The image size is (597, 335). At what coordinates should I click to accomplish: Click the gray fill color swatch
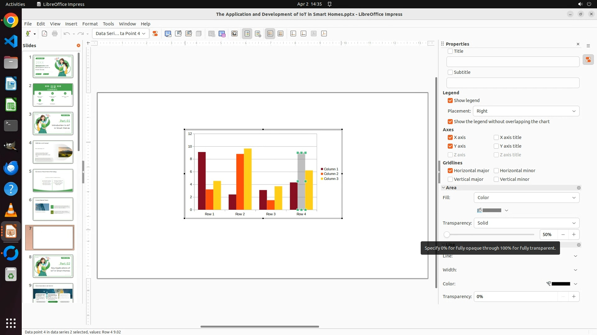tap(491, 210)
